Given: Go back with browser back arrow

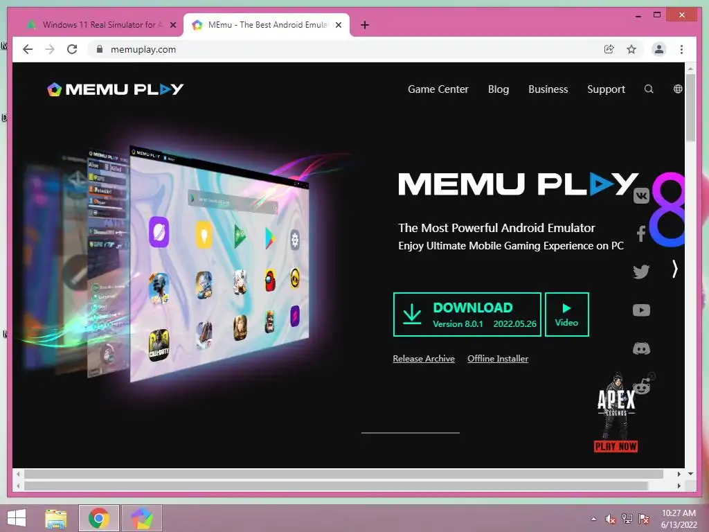Looking at the screenshot, I should pos(28,49).
